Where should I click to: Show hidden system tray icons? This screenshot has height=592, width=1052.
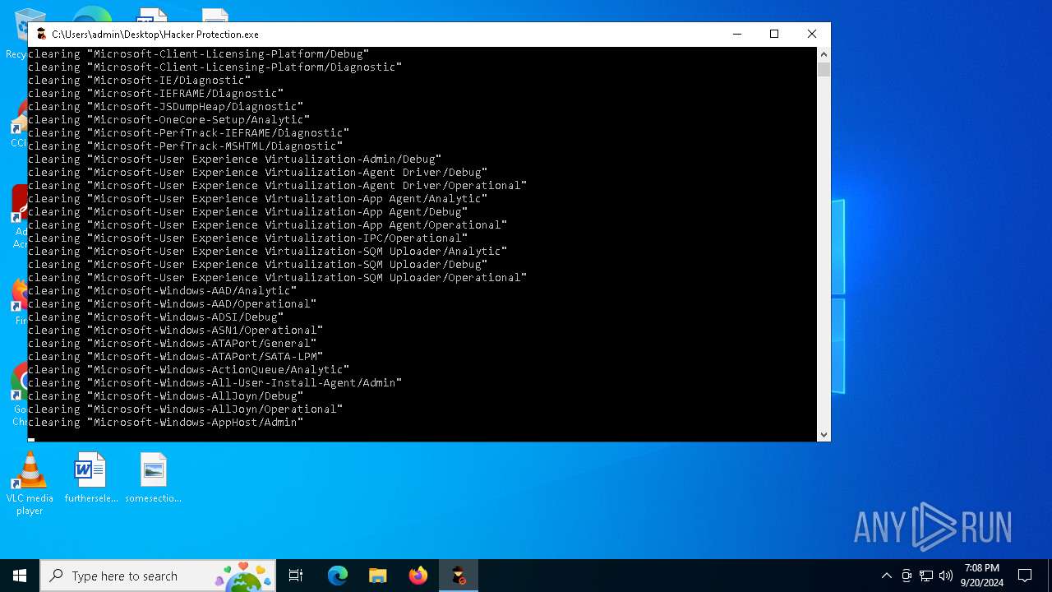[x=886, y=576]
